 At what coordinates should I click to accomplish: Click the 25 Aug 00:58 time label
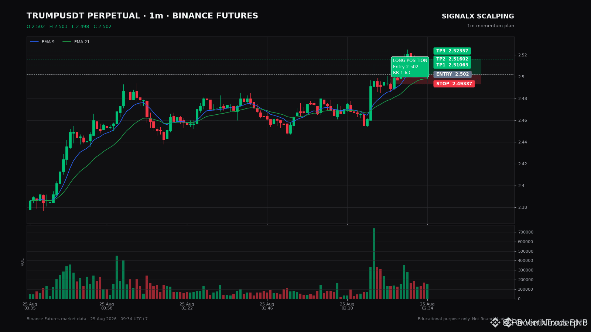107,306
